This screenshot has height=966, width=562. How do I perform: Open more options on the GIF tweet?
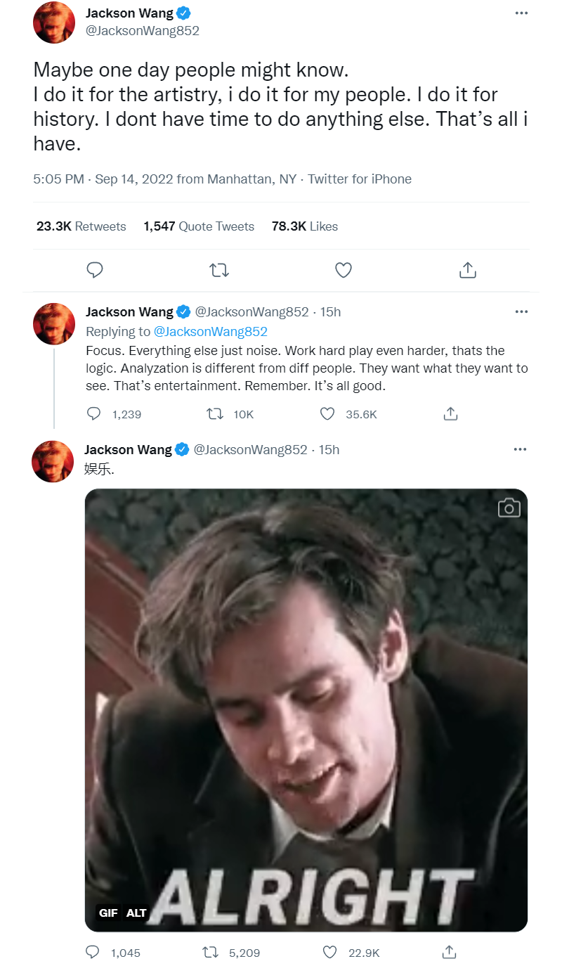tap(521, 449)
